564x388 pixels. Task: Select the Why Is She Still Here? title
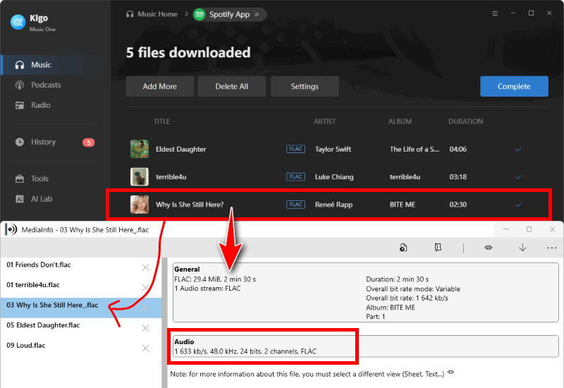point(190,205)
